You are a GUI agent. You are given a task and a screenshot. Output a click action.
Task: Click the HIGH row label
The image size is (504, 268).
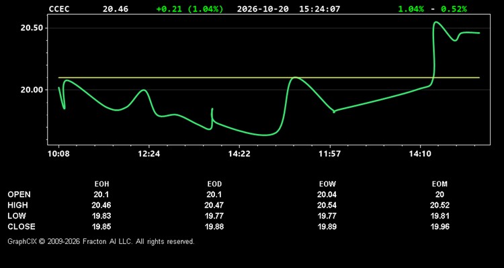tap(17, 205)
